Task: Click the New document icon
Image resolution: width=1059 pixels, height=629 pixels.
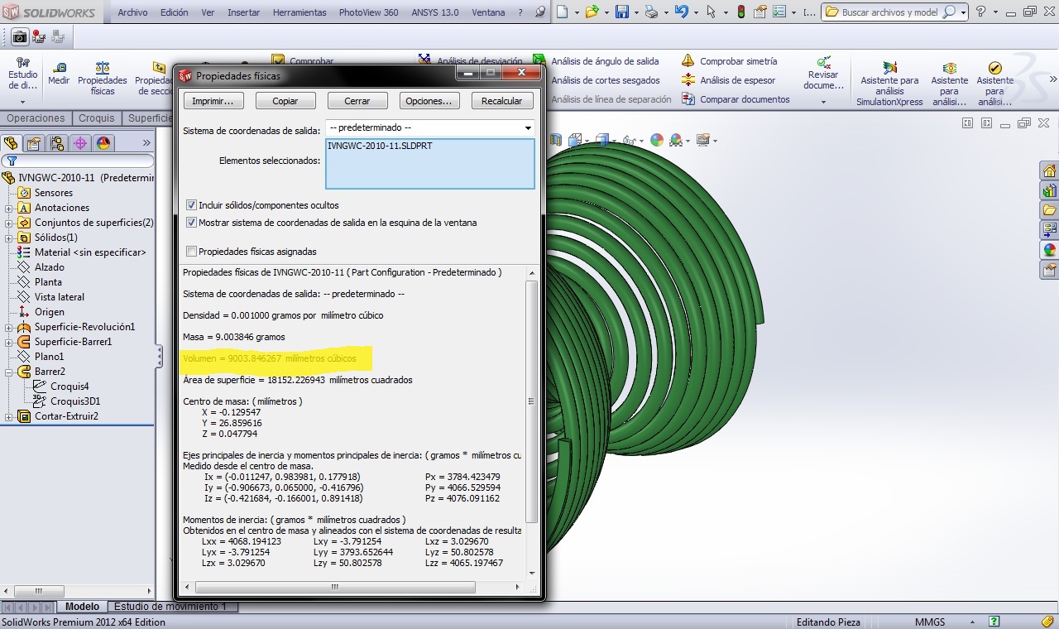Action: pyautogui.click(x=562, y=12)
